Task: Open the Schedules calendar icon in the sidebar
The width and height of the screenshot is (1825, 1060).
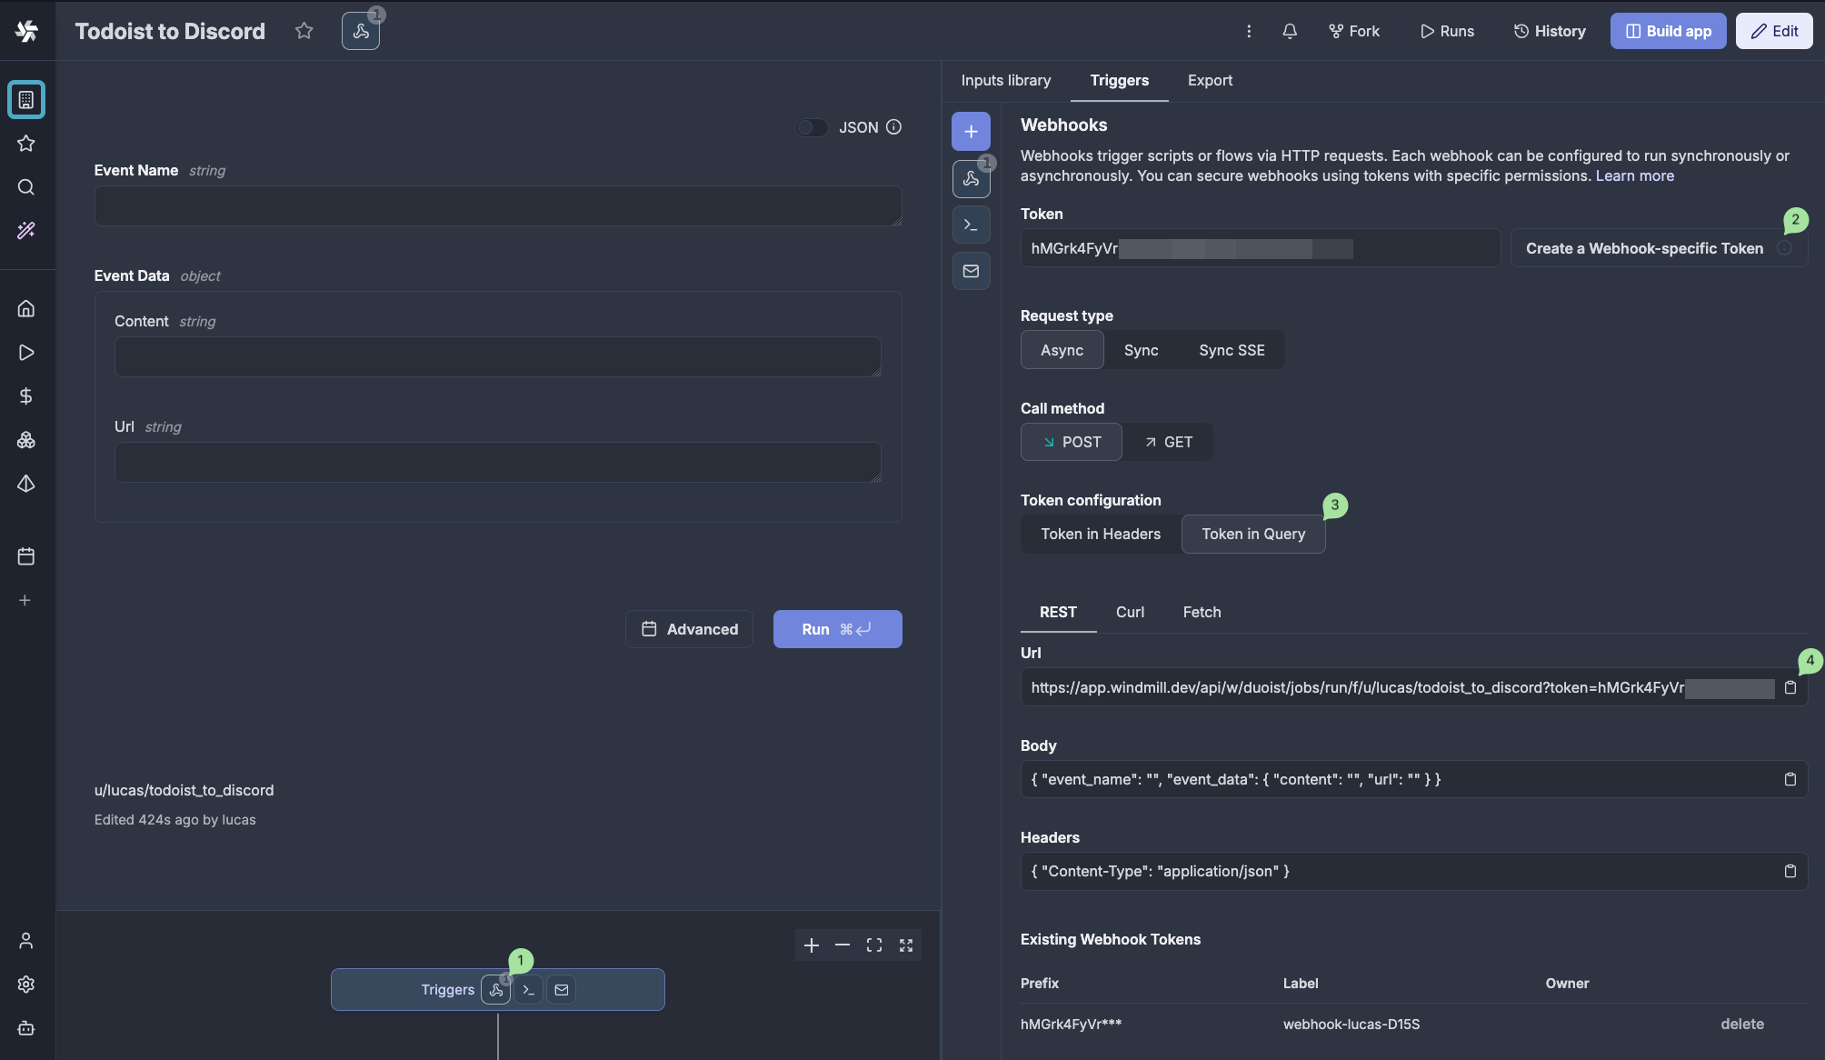Action: pos(25,556)
